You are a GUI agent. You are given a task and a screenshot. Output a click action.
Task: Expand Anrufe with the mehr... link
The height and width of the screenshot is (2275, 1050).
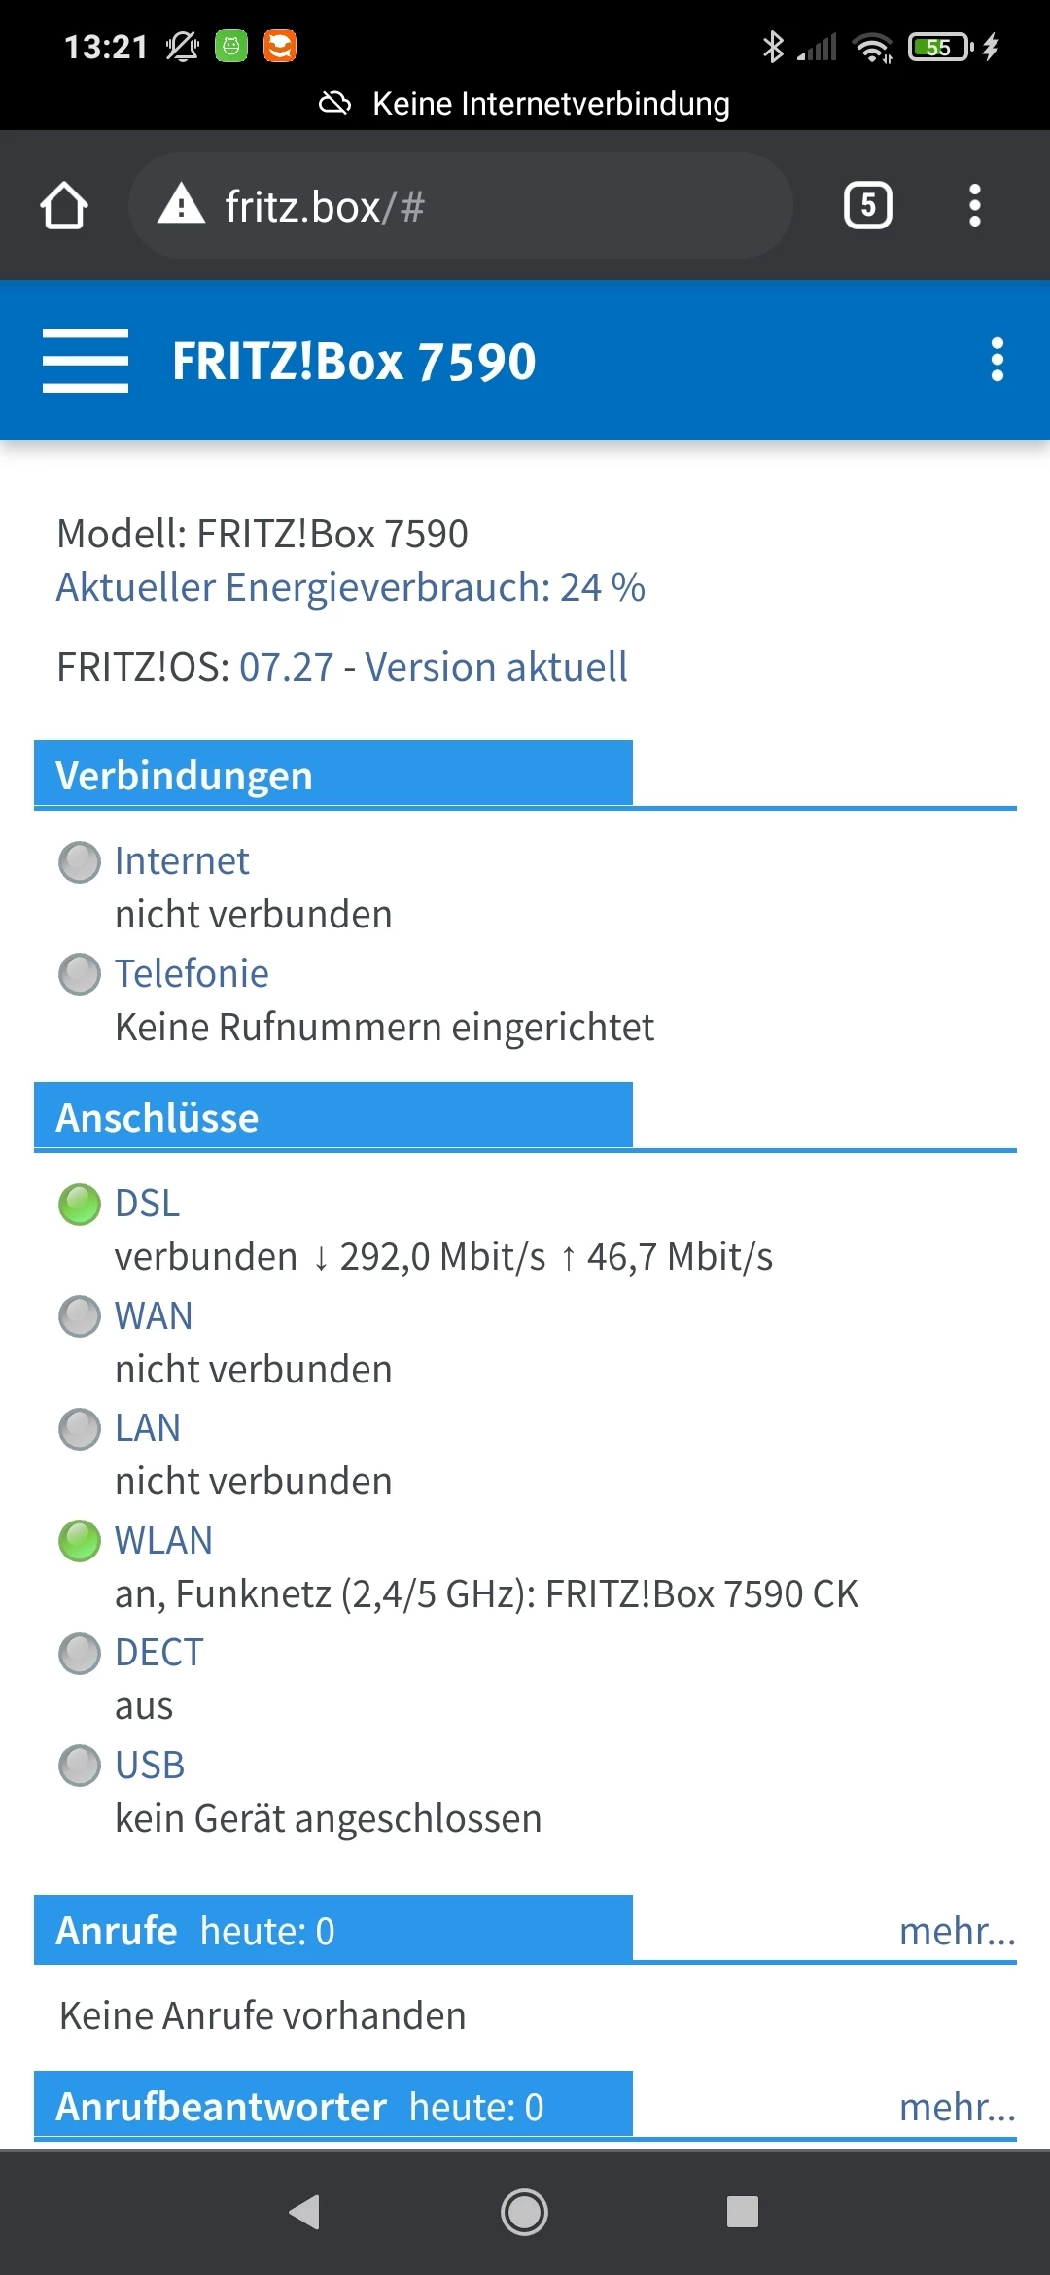(957, 1932)
